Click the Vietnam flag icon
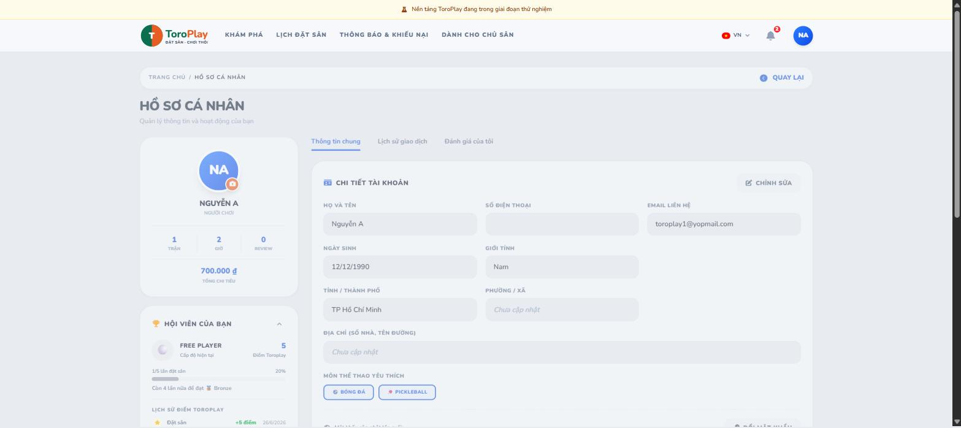 click(x=726, y=36)
